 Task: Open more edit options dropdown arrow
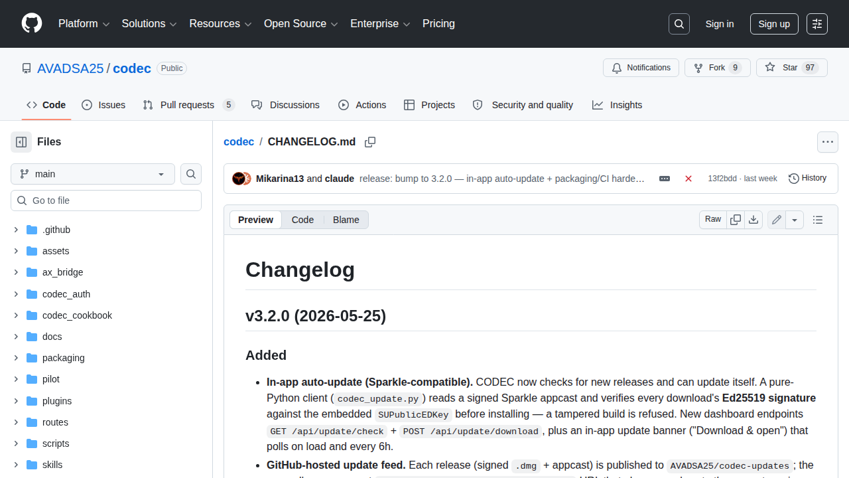[x=795, y=220]
